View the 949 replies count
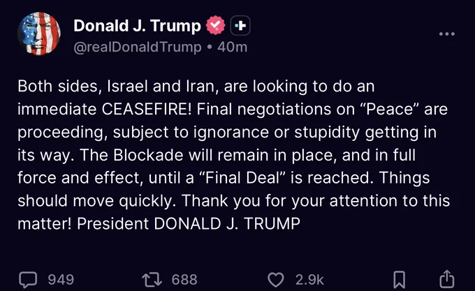475x291 pixels. pyautogui.click(x=61, y=280)
